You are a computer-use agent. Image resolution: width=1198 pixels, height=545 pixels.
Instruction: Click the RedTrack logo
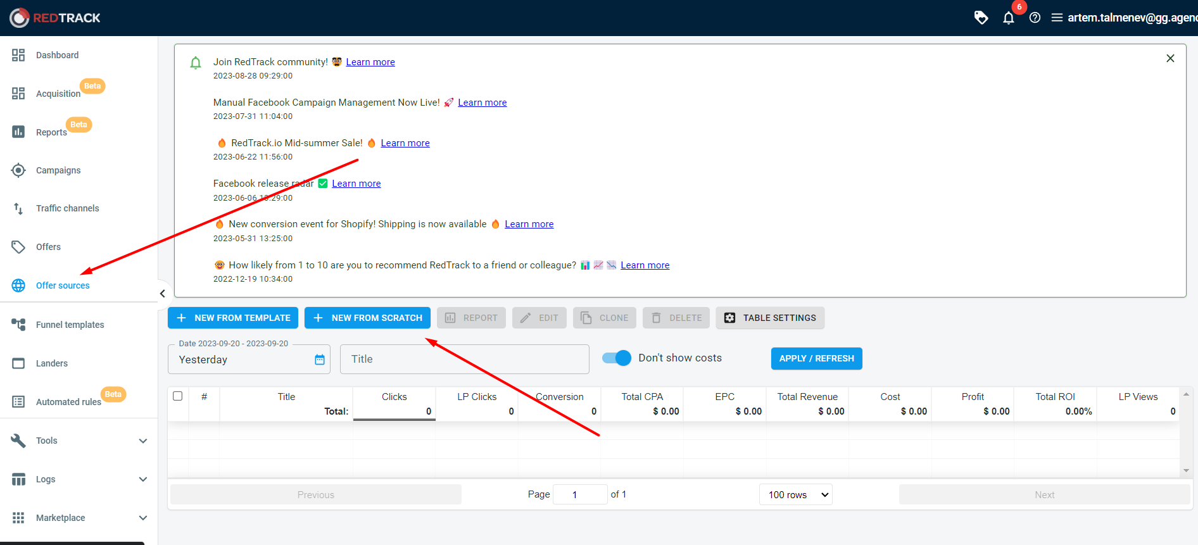click(x=55, y=18)
